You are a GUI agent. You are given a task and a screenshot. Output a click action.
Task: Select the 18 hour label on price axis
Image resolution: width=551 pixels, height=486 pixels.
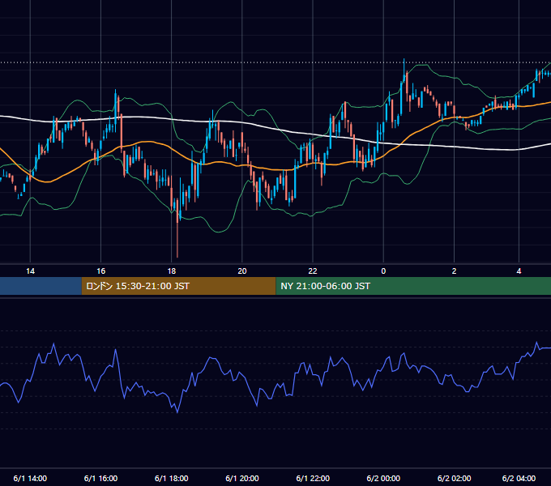click(172, 271)
